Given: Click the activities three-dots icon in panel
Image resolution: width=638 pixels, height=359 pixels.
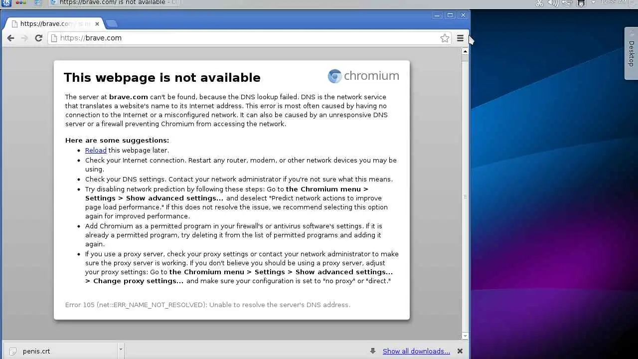Looking at the screenshot, I should coord(21,2).
